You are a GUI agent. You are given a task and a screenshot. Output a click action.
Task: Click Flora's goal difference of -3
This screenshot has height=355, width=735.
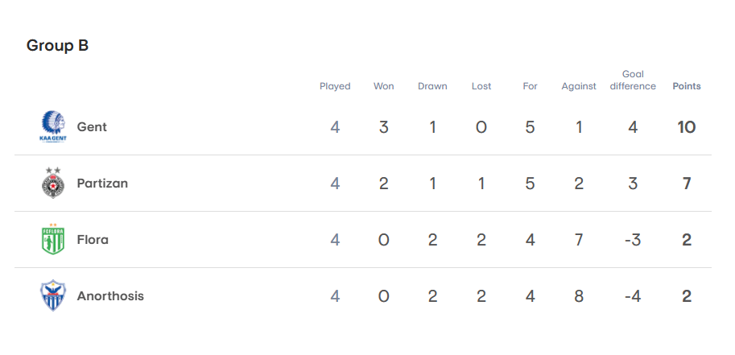[x=633, y=240]
